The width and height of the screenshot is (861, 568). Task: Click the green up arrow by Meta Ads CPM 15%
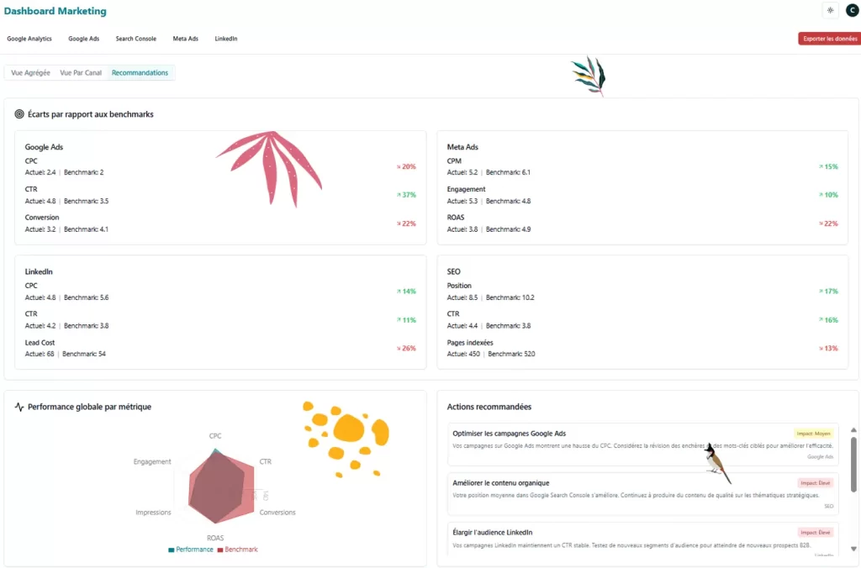[x=821, y=166]
